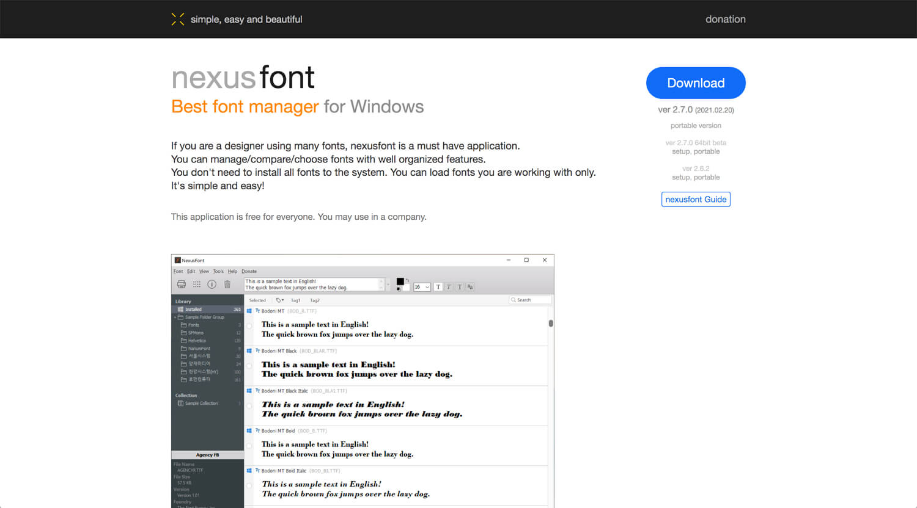Image resolution: width=917 pixels, height=508 pixels.
Task: Click the portable version link
Action: coord(696,126)
